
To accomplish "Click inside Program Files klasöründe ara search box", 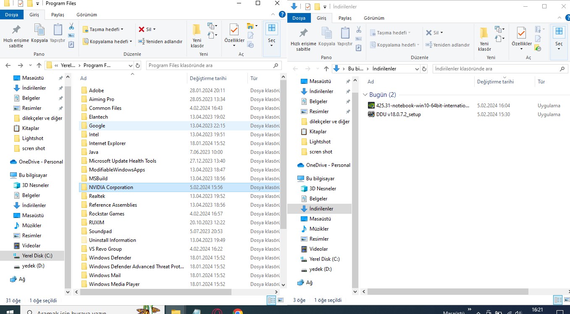I will pyautogui.click(x=209, y=65).
